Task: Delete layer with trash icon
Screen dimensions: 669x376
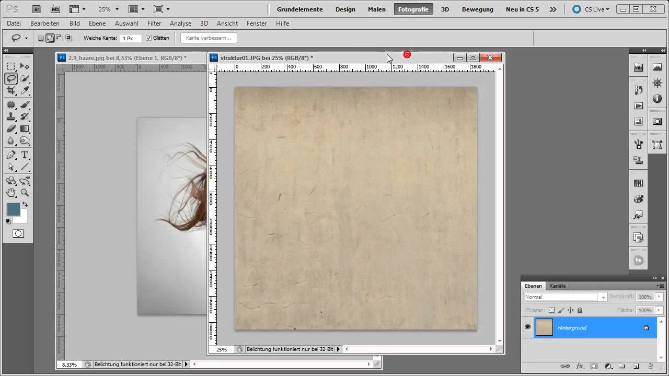Action: point(650,367)
